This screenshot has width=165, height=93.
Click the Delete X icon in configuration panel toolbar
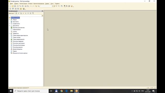23,13
